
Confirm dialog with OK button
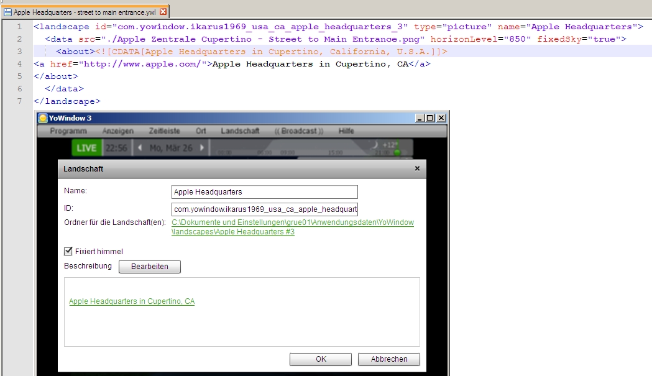point(321,359)
